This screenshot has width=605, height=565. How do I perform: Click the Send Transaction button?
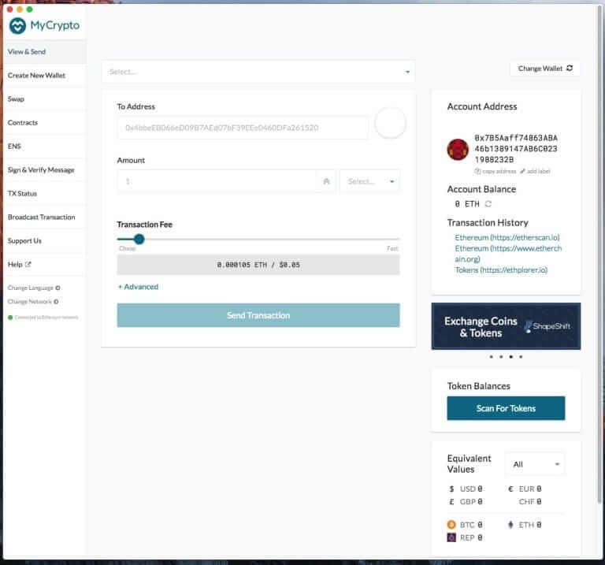tap(258, 315)
